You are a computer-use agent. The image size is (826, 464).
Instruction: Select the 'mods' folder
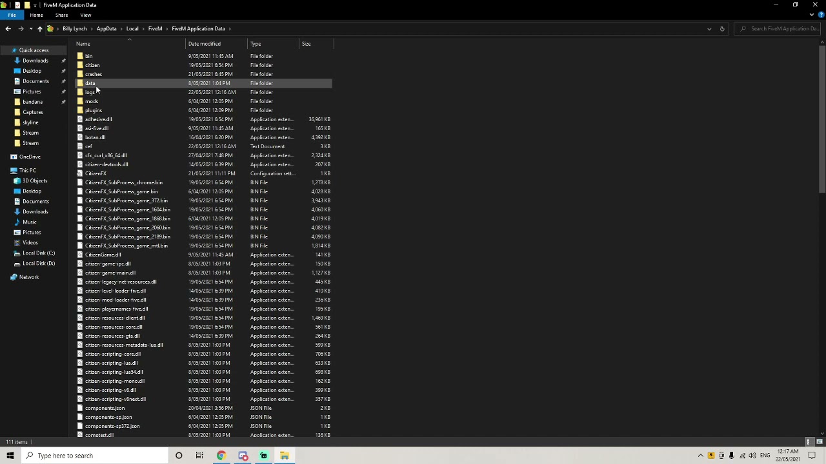click(92, 101)
